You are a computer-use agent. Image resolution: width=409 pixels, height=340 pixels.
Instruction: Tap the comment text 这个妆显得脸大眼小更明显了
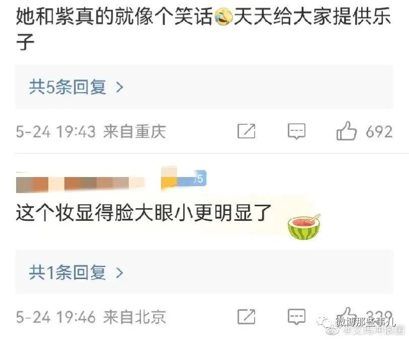pos(144,213)
